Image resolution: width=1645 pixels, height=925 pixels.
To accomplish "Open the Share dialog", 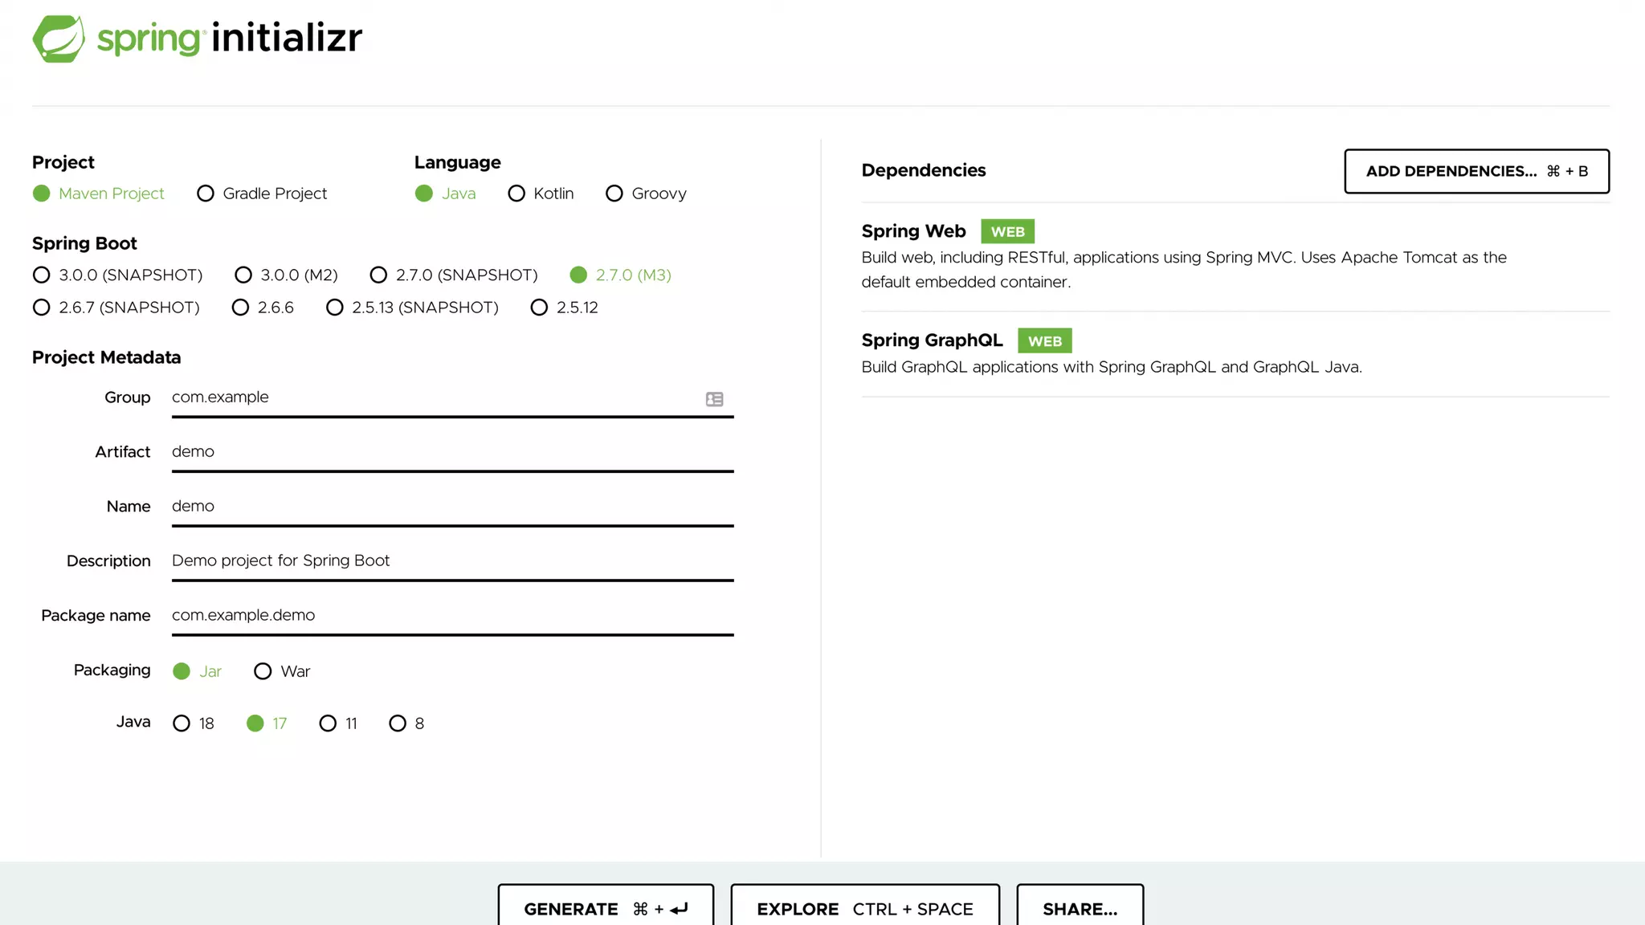I will click(1080, 908).
